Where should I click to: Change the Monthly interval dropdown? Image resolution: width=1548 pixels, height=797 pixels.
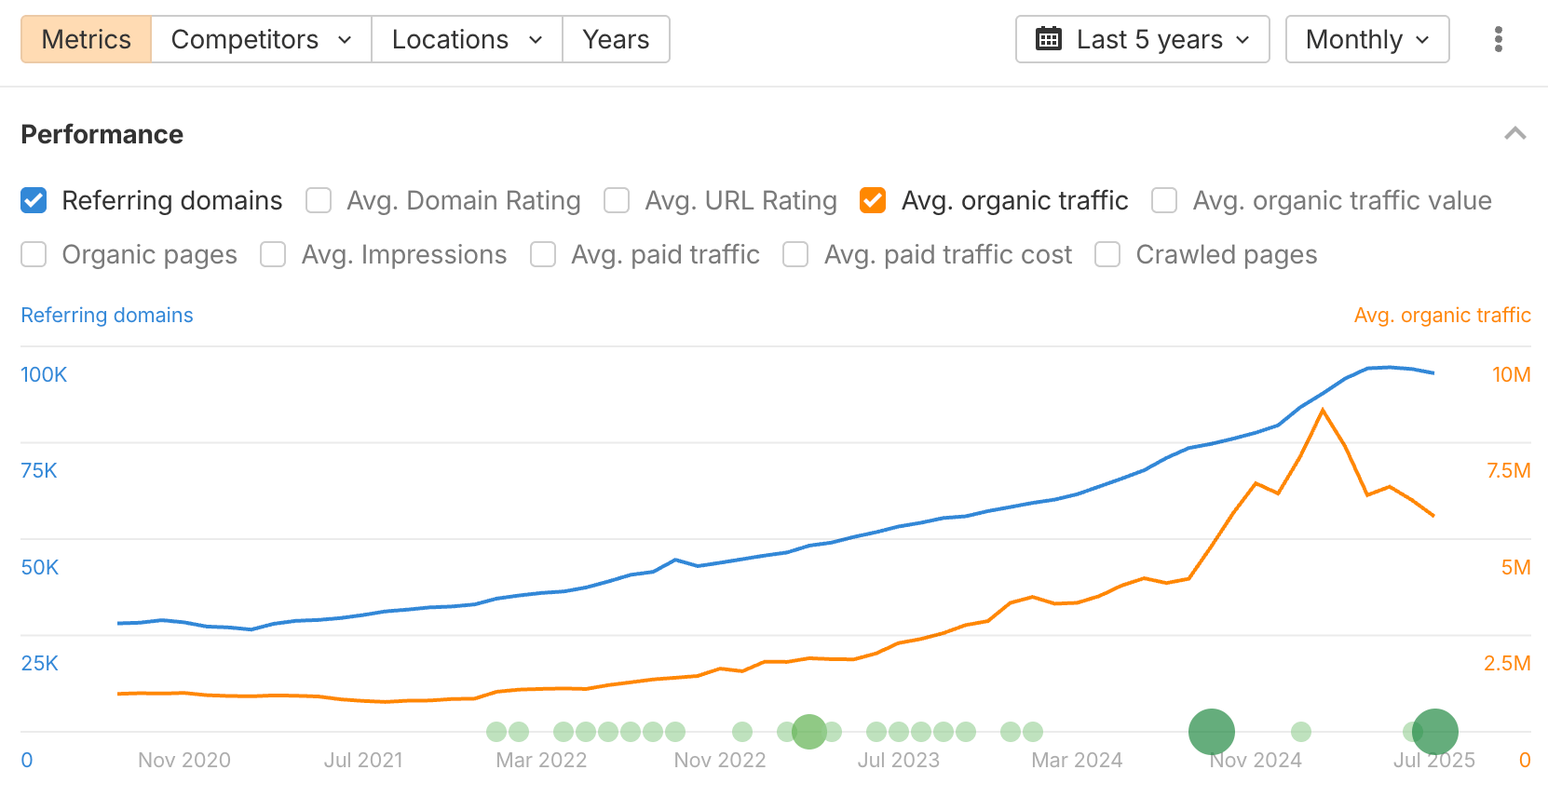(x=1366, y=39)
